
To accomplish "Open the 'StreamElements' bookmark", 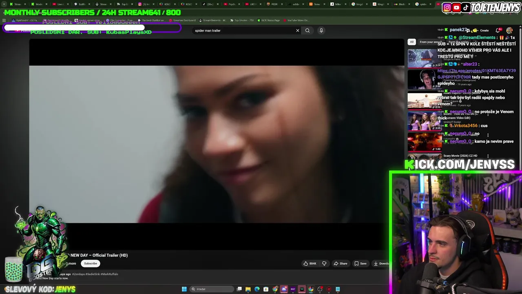I will (x=212, y=20).
